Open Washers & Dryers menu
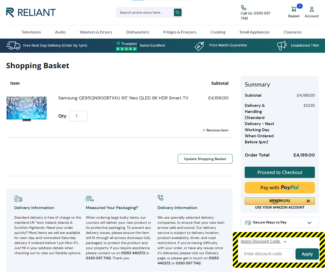The width and height of the screenshot is (325, 274). (96, 32)
